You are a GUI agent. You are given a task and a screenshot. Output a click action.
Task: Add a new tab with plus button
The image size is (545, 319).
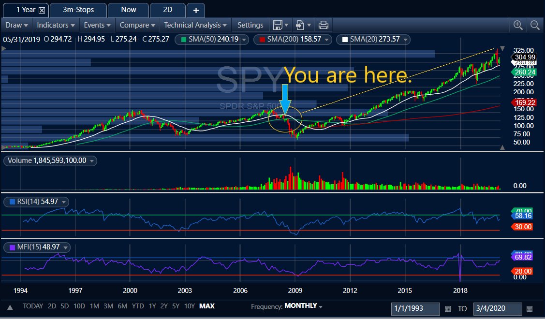click(196, 11)
